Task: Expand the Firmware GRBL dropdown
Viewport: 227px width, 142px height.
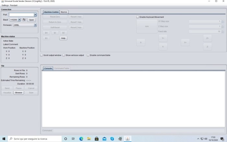Action: tap(35, 25)
